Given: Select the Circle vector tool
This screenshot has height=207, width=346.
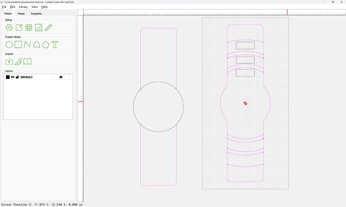Looking at the screenshot, I should 9,44.
